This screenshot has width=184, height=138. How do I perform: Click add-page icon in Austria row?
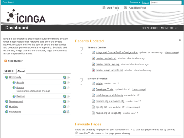pos(68,82)
